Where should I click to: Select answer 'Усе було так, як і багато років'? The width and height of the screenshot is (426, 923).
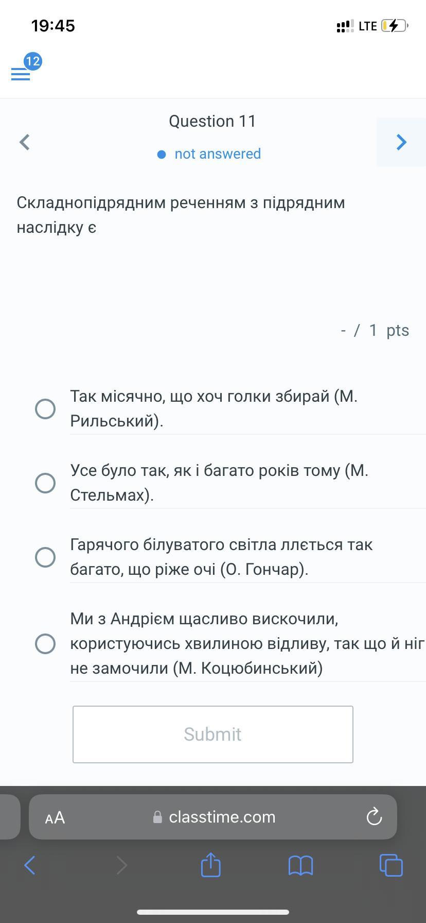point(45,483)
